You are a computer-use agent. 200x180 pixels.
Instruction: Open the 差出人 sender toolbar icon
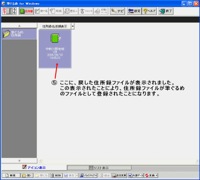[x=71, y=11]
